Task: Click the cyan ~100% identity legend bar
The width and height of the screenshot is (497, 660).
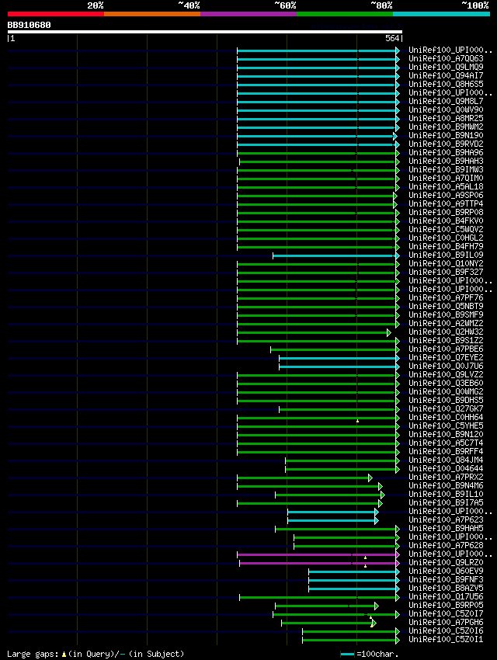Action: 441,14
